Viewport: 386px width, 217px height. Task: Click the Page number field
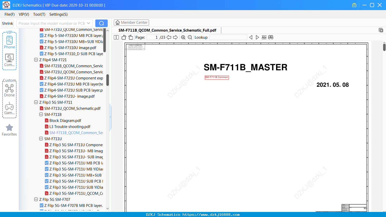(x=153, y=37)
